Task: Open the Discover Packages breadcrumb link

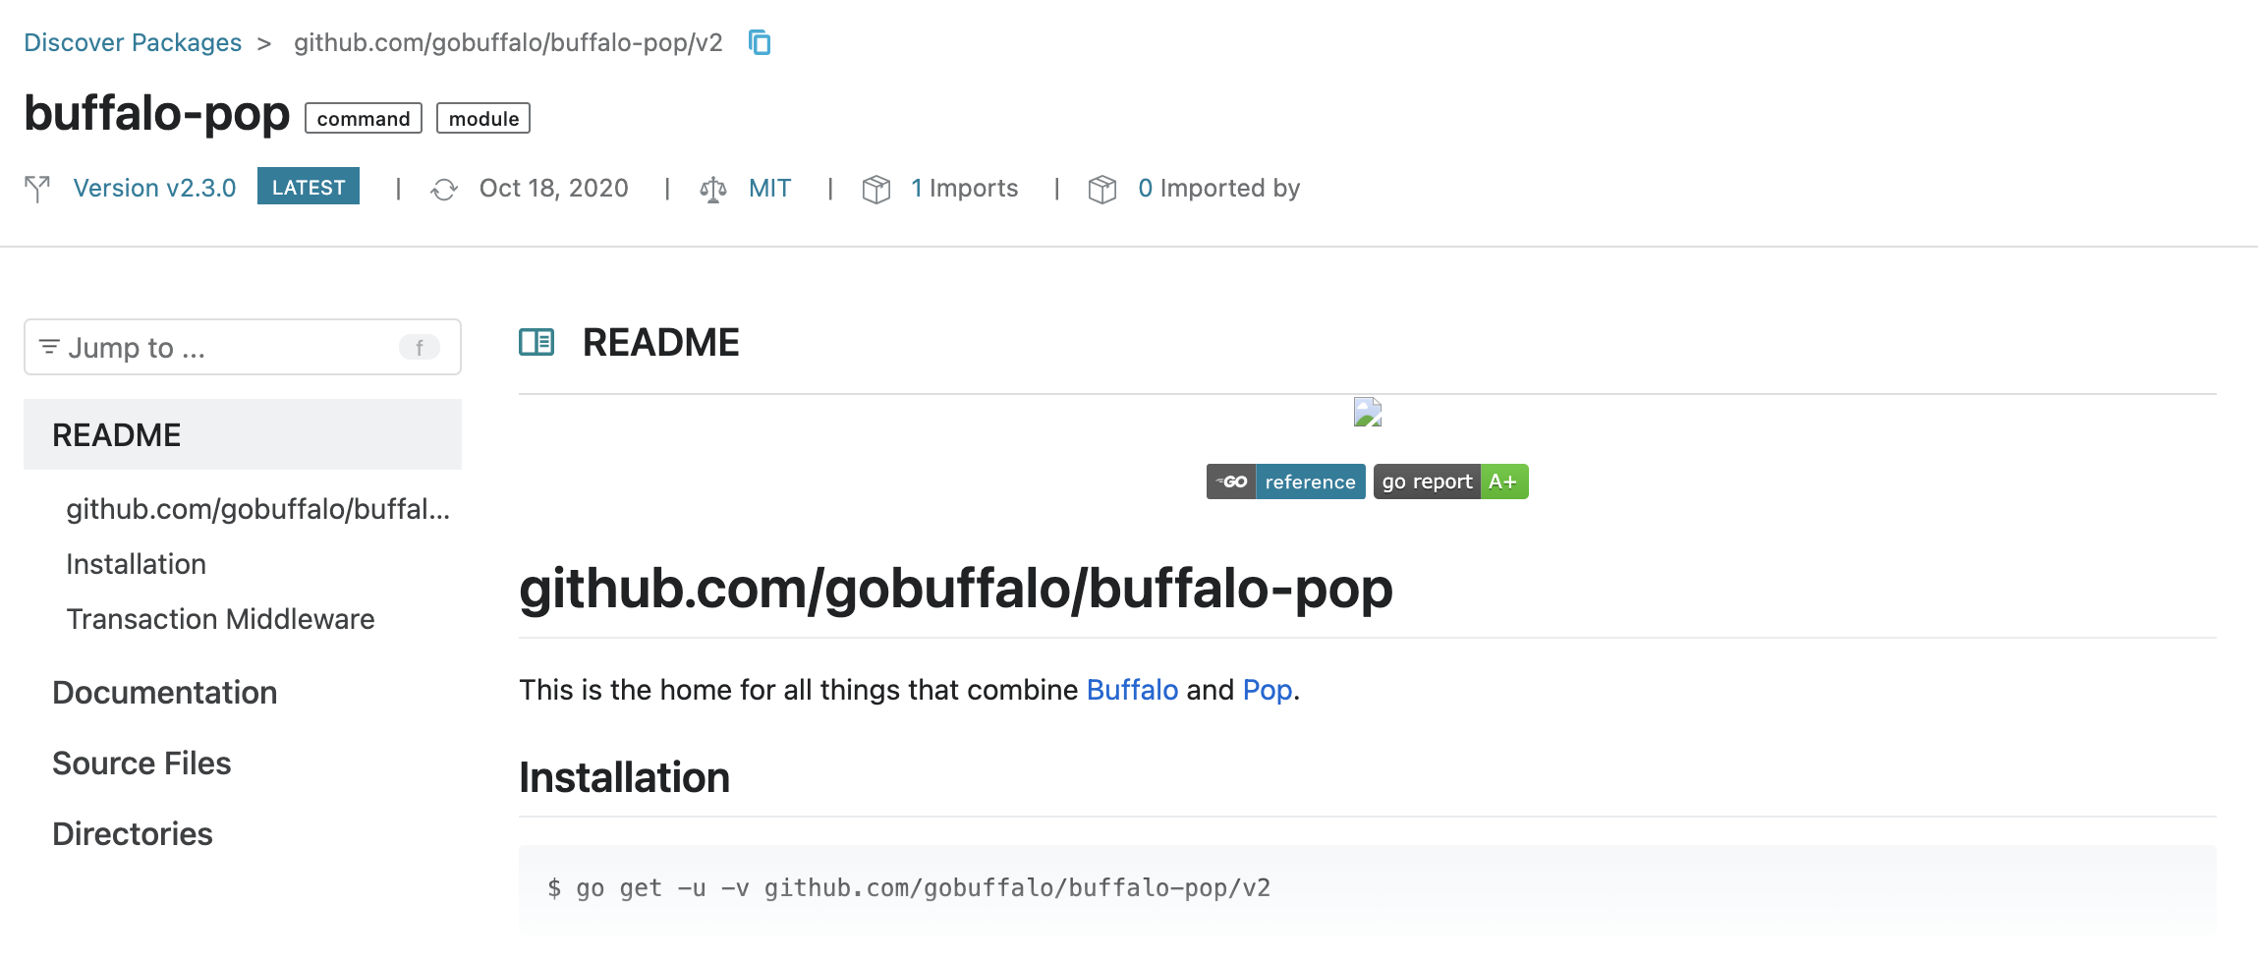Action: [x=134, y=41]
